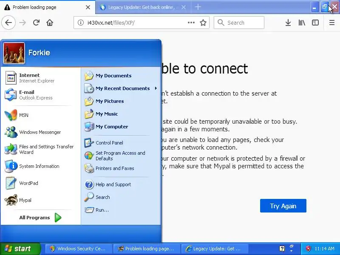
Task: Select Legacy Update taskbar button
Action: (215, 249)
